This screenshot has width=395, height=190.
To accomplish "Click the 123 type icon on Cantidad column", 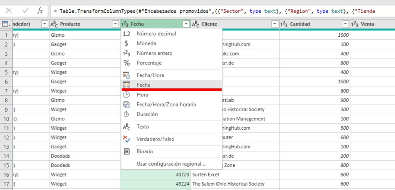I will [x=284, y=24].
